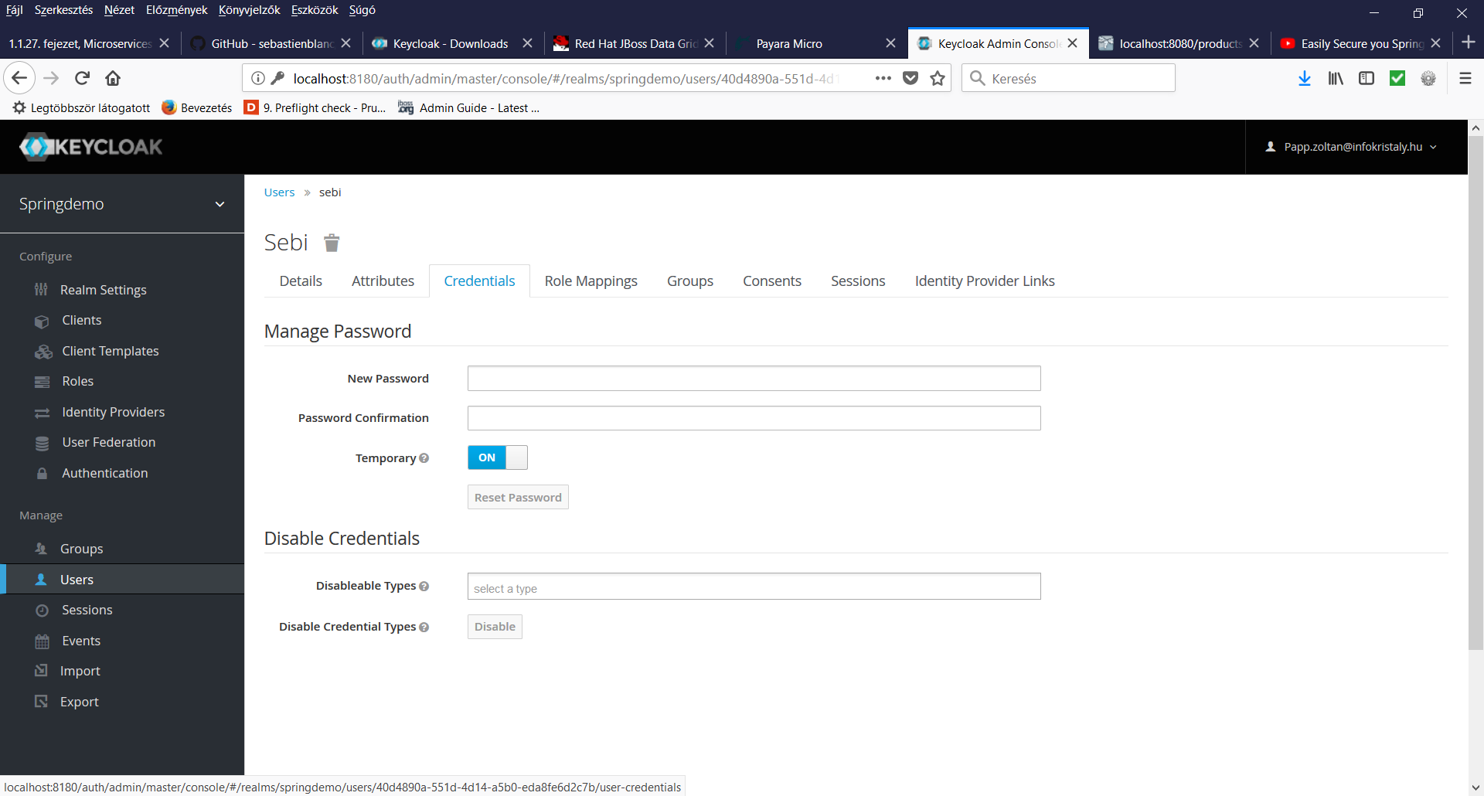
Task: Bookmark this page with the star icon
Action: [938, 78]
